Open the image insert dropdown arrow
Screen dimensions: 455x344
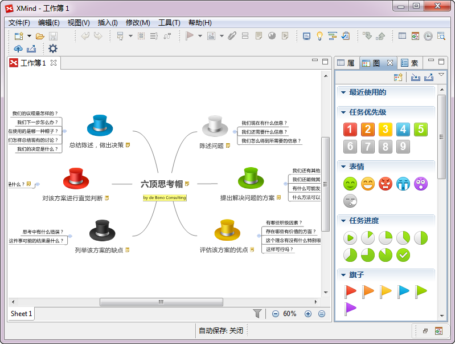(x=222, y=36)
